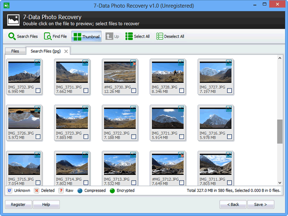288x216 pixels.
Task: Tick the IMG_3722.JPG checkbox
Action: (134, 137)
